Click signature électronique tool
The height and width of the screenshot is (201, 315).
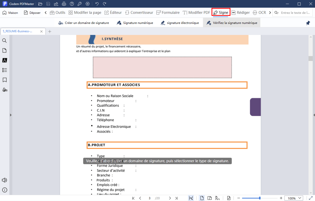click(180, 23)
